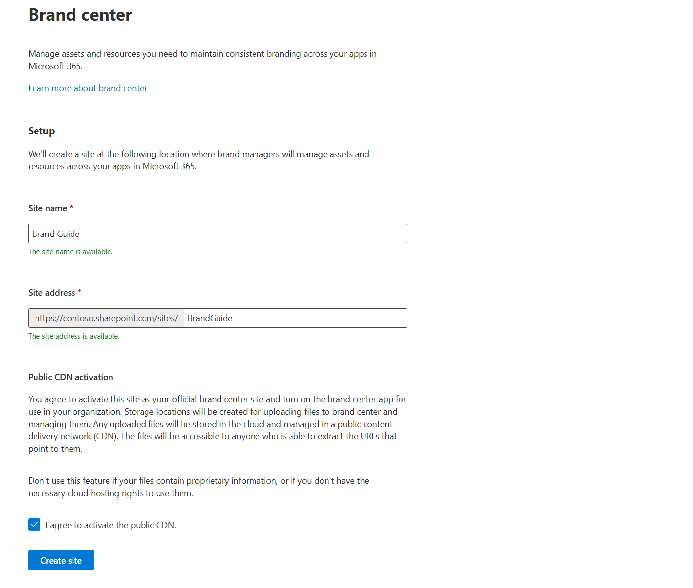Viewport: 693px width, 588px height.
Task: Focus the Site name field containing Brand Guide
Action: click(x=218, y=234)
